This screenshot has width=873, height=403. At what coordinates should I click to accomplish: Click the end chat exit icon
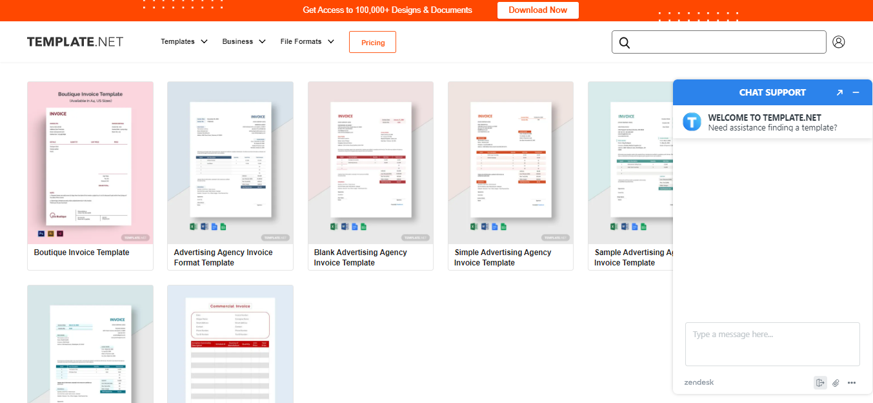click(819, 383)
